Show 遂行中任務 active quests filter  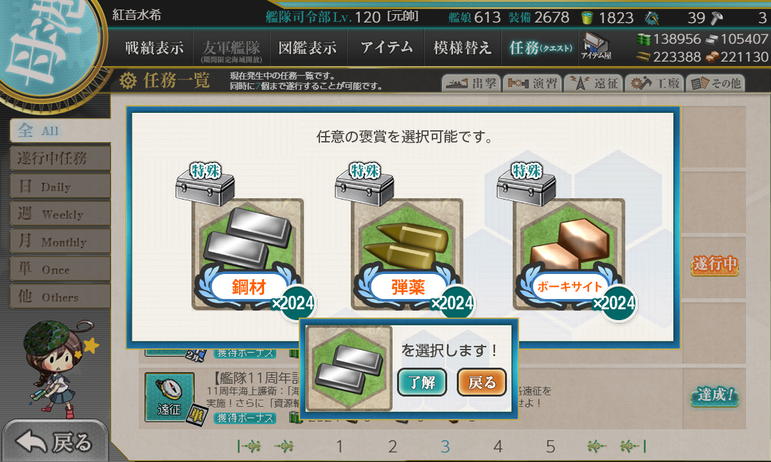tap(60, 158)
